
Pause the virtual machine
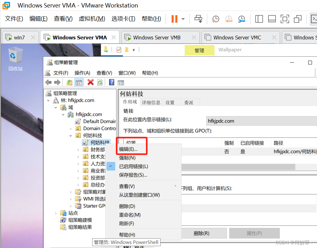pos(174,19)
